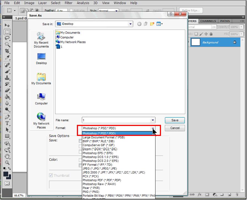The width and height of the screenshot is (247, 200).
Task: Go to My Network Places in sidebar
Action: pos(41,121)
